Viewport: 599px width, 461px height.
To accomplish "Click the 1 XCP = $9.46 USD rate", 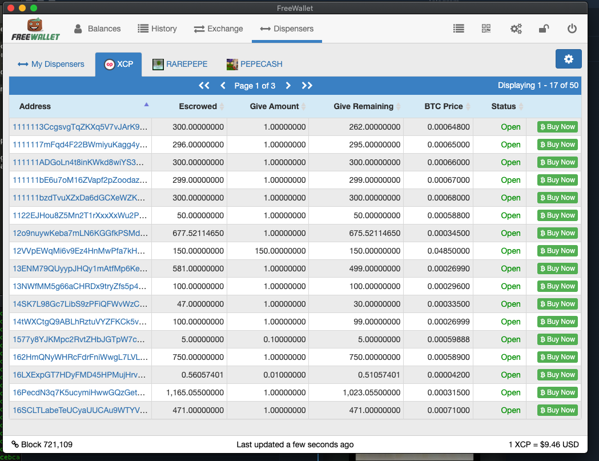I will point(544,444).
